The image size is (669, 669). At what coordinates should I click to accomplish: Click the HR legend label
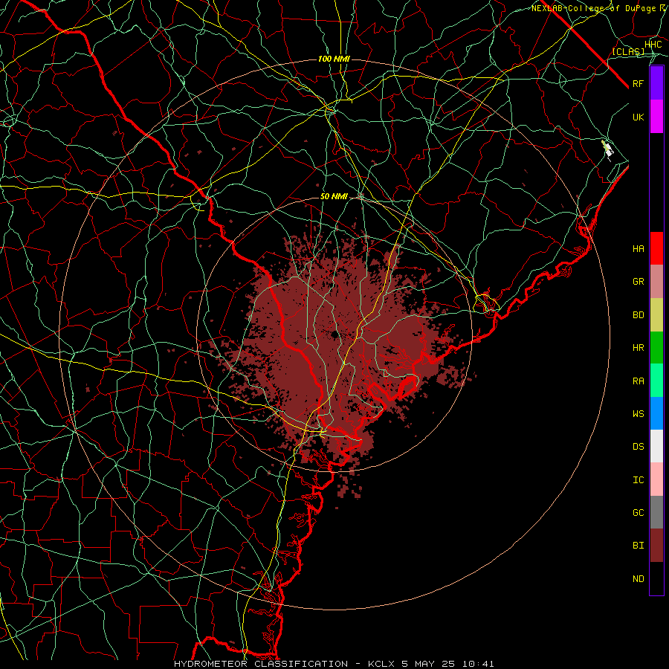pos(638,348)
